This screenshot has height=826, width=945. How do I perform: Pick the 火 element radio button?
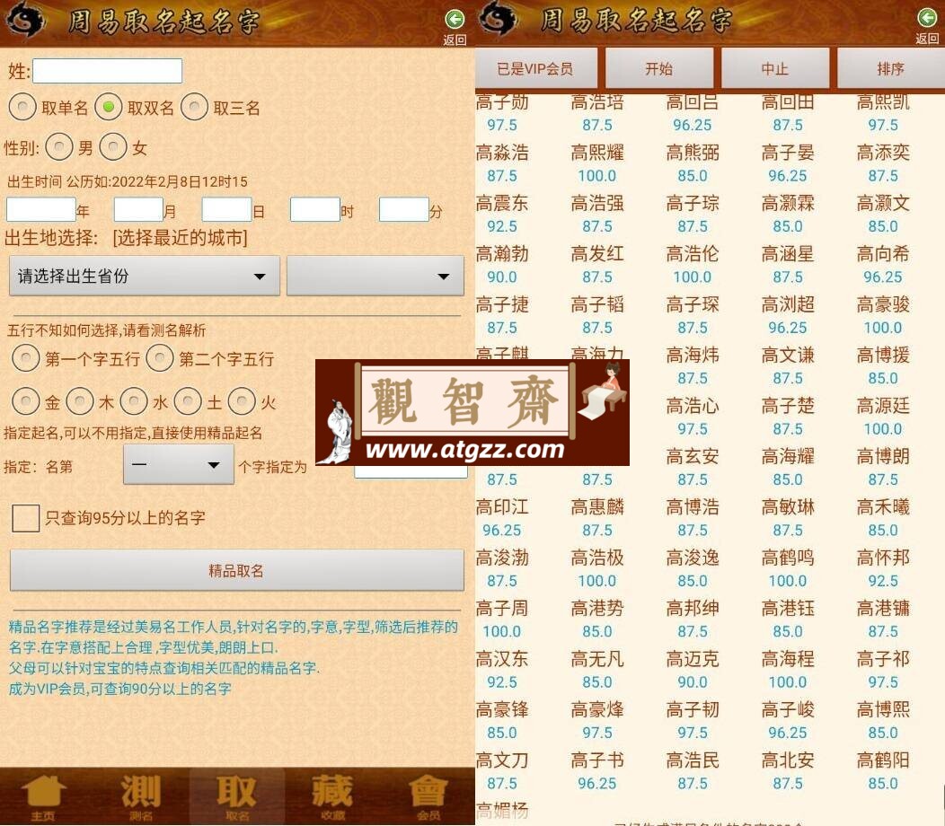[242, 401]
